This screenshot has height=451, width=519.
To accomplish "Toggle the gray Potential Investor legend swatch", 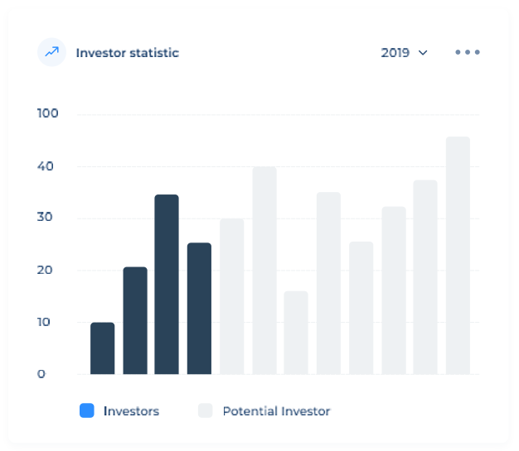I will point(206,410).
